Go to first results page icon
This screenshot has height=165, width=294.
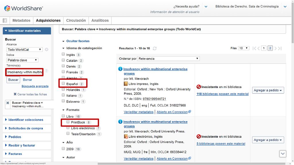(254, 48)
